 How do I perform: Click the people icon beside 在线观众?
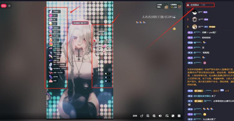coord(188,5)
